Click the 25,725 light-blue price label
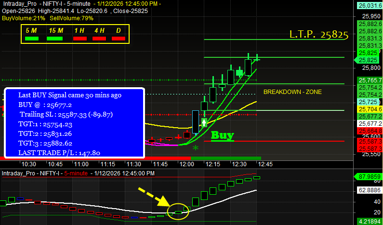 pos(369,102)
